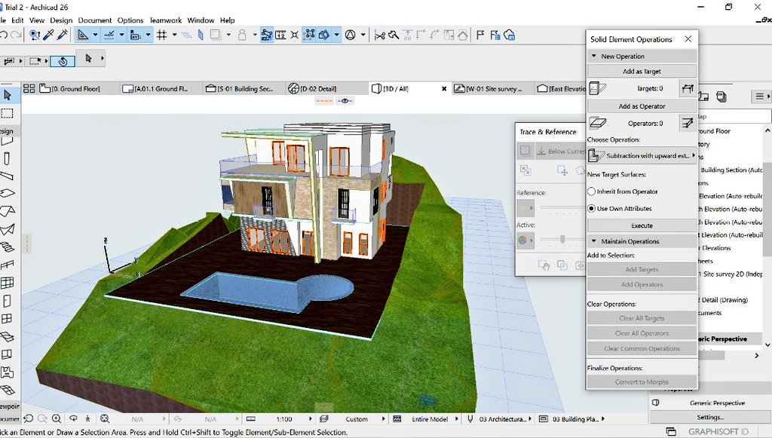Open the 03 Building Plans dropdown
This screenshot has width=772, height=438.
coord(602,419)
